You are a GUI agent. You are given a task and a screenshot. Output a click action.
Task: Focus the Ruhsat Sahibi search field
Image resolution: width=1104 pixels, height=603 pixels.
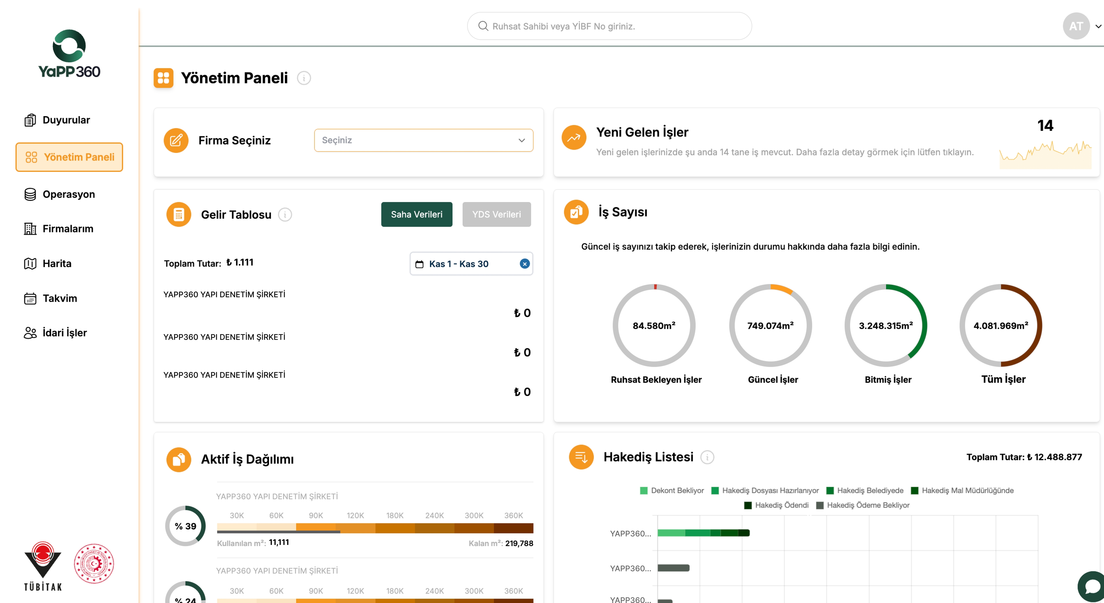[x=609, y=26]
